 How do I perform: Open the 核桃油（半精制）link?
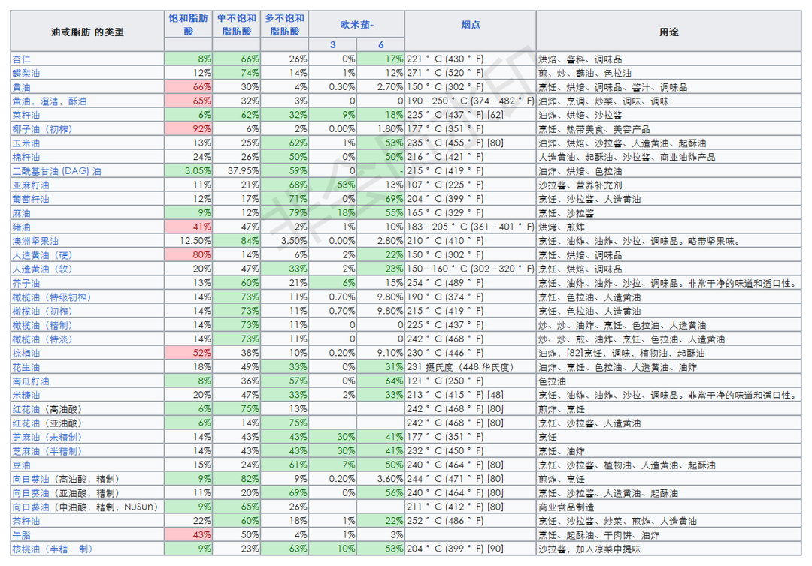pyautogui.click(x=52, y=549)
